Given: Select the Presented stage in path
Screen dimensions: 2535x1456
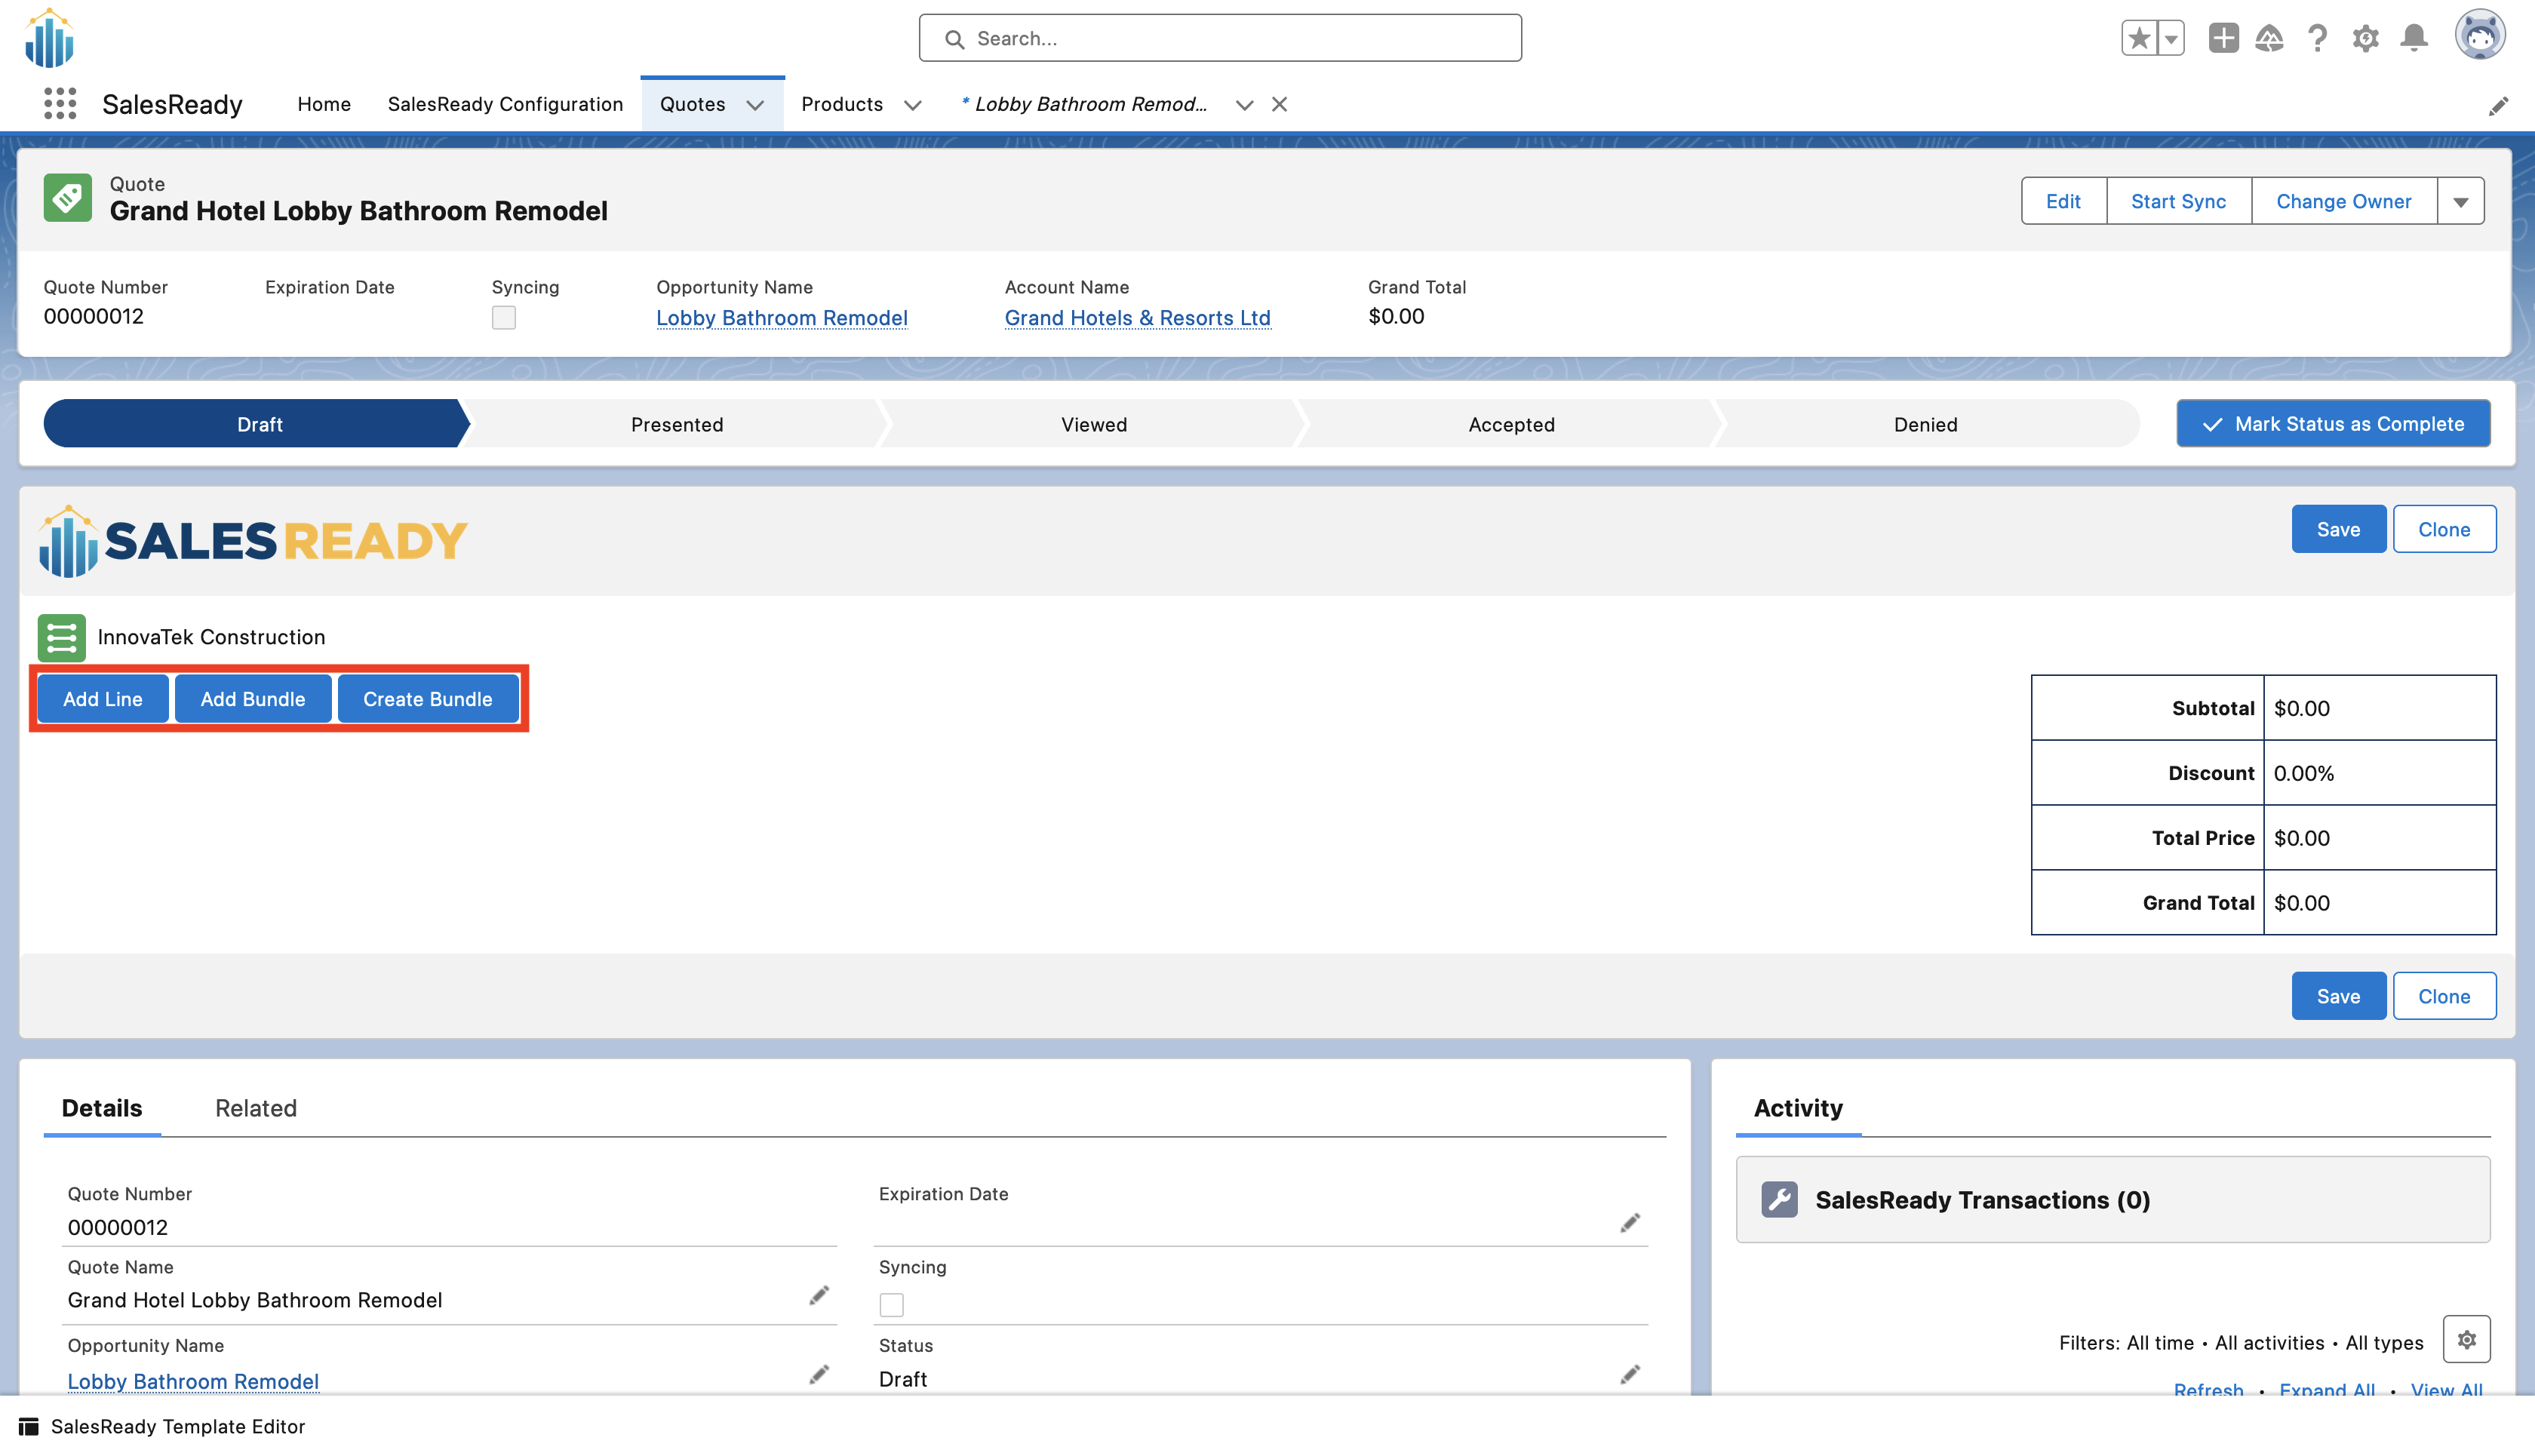Looking at the screenshot, I should coord(677,424).
